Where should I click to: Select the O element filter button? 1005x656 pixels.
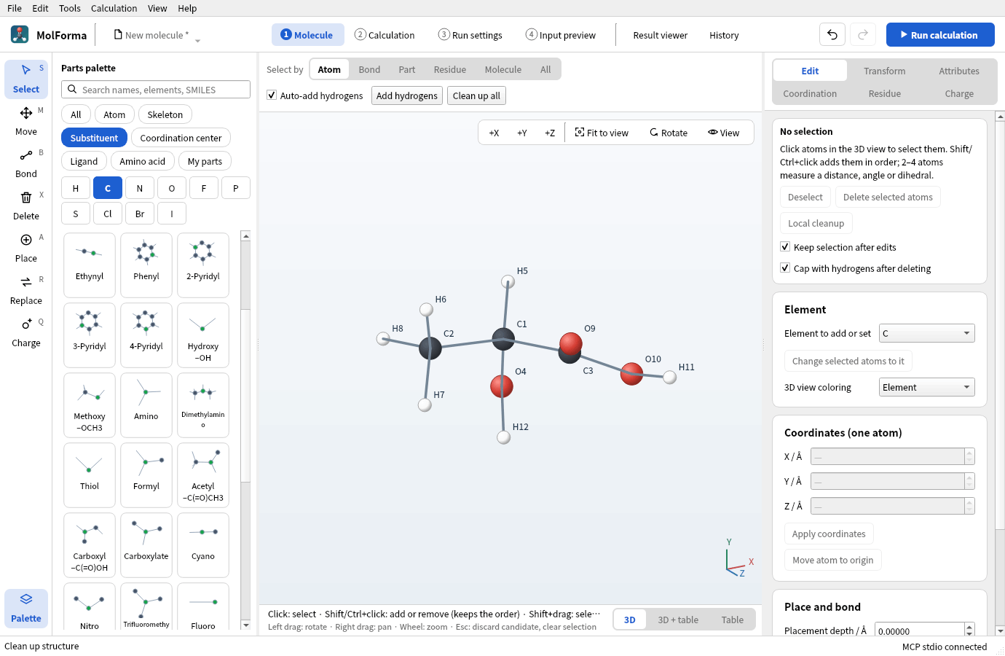coord(172,188)
